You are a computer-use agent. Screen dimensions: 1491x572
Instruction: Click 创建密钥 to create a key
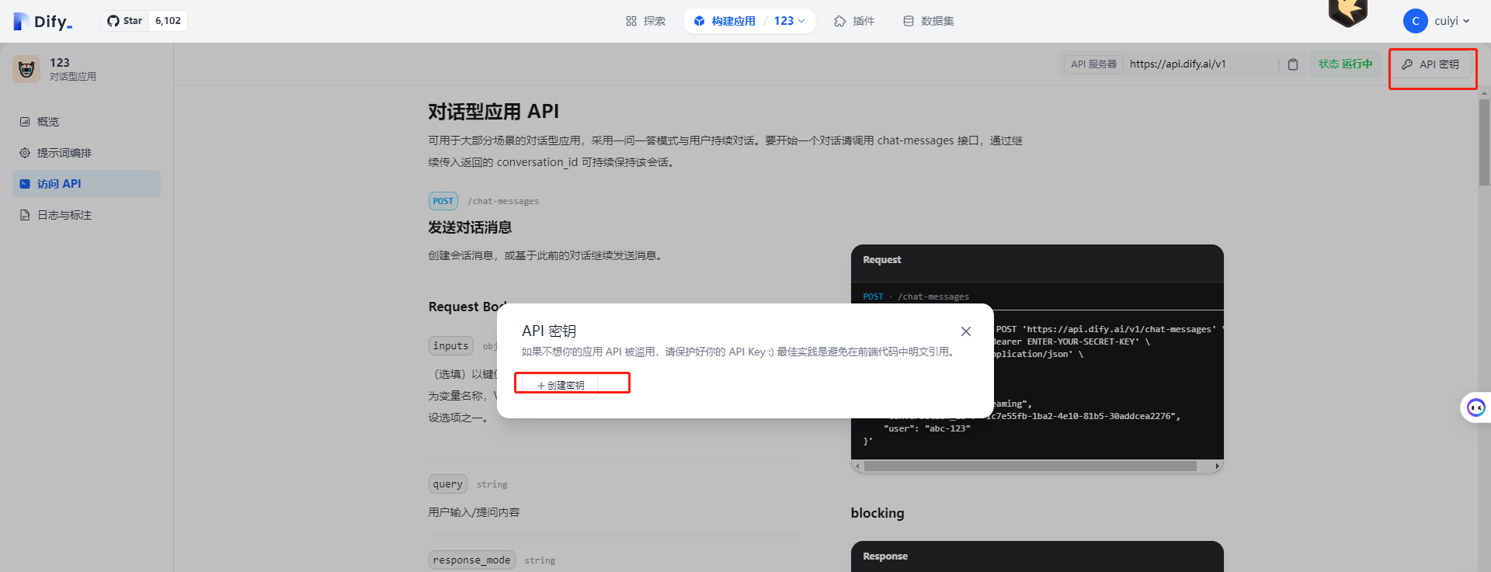coord(560,385)
